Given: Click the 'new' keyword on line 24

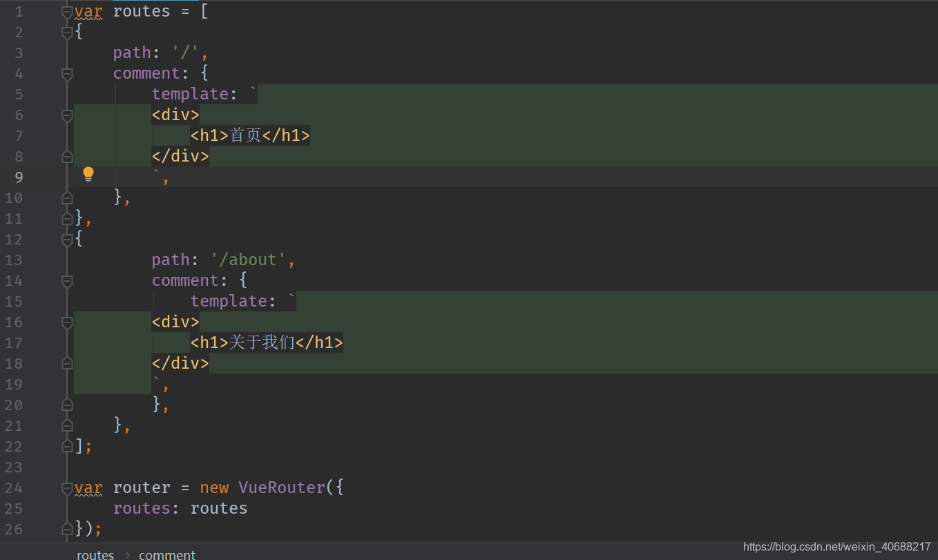Looking at the screenshot, I should coord(214,488).
